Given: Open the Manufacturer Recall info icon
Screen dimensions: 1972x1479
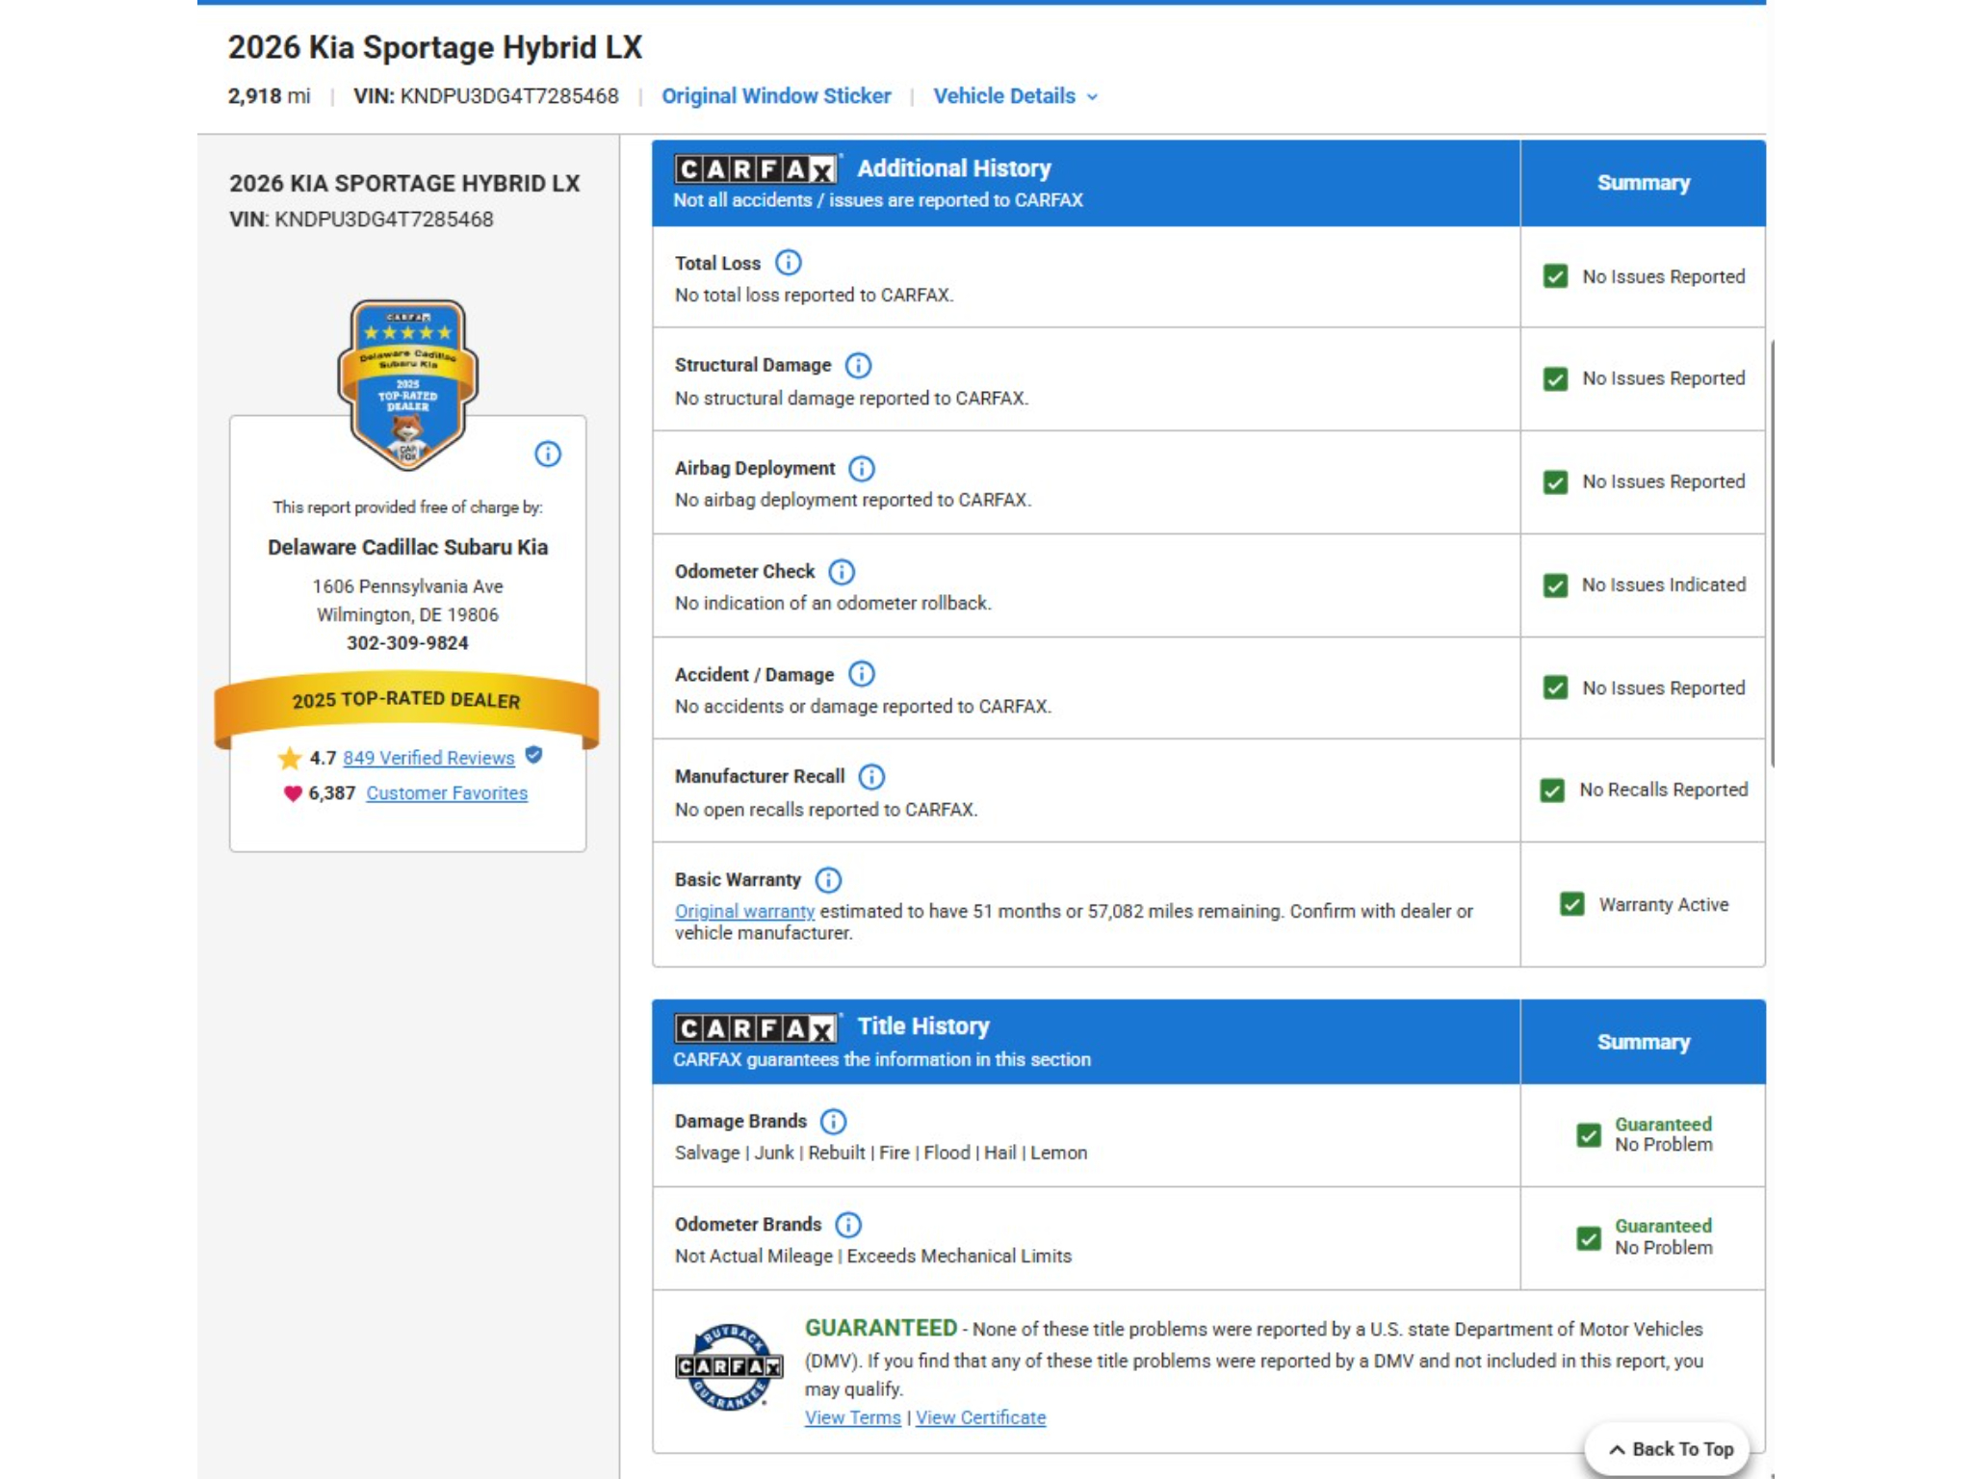Looking at the screenshot, I should 871,777.
